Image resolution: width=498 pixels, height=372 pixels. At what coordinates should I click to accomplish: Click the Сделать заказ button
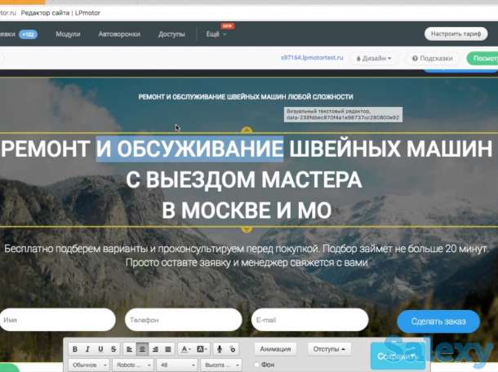[x=438, y=321]
